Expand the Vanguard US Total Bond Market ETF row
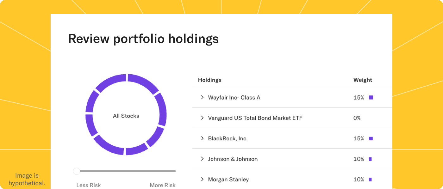This screenshot has height=189, width=443. tap(203, 118)
